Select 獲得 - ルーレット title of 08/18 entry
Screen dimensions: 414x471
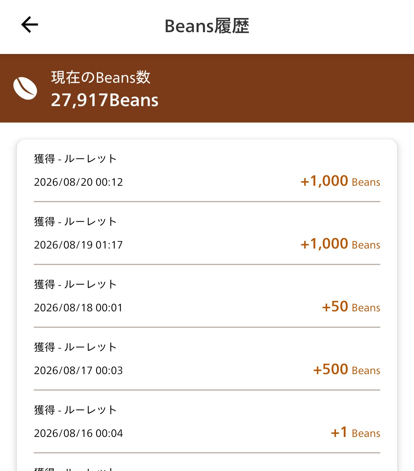coord(75,284)
